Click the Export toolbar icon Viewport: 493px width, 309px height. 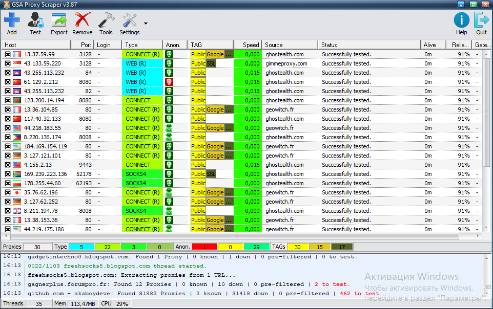tap(59, 20)
